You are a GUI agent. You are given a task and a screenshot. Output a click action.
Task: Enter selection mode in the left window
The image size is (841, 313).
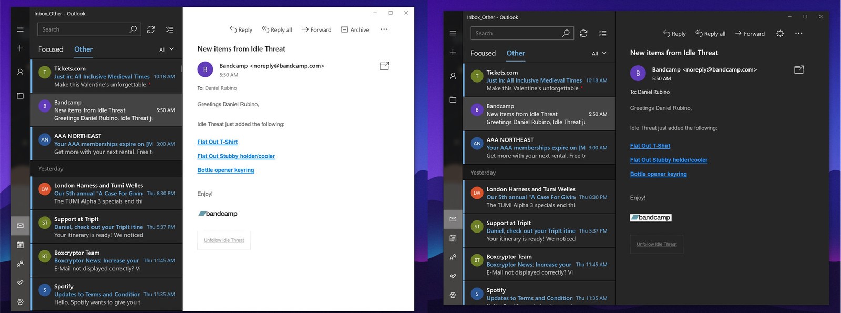169,29
